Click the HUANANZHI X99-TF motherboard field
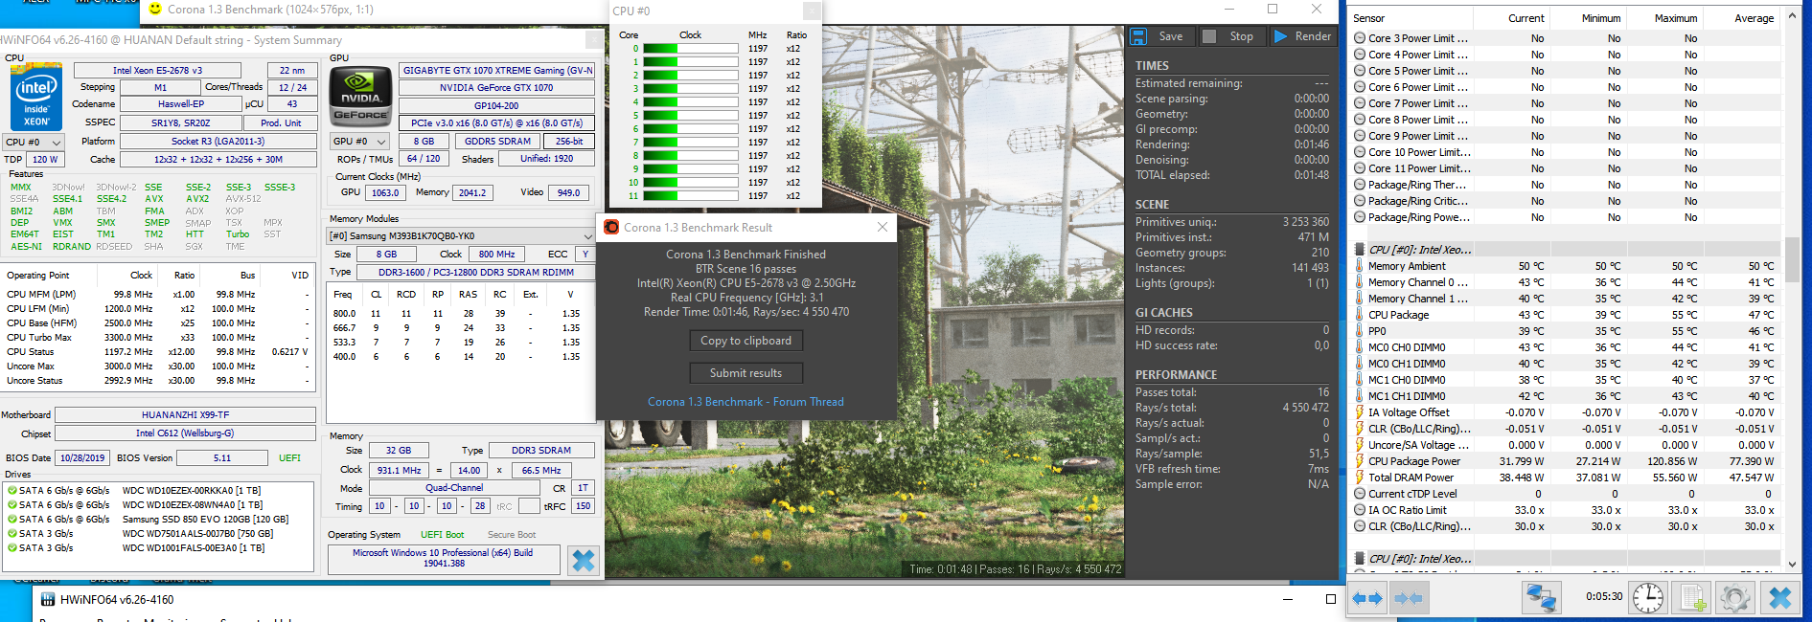This screenshot has height=622, width=1812. [185, 414]
